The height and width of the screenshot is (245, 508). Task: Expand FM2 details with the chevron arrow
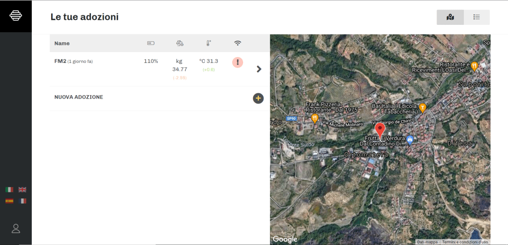click(258, 69)
